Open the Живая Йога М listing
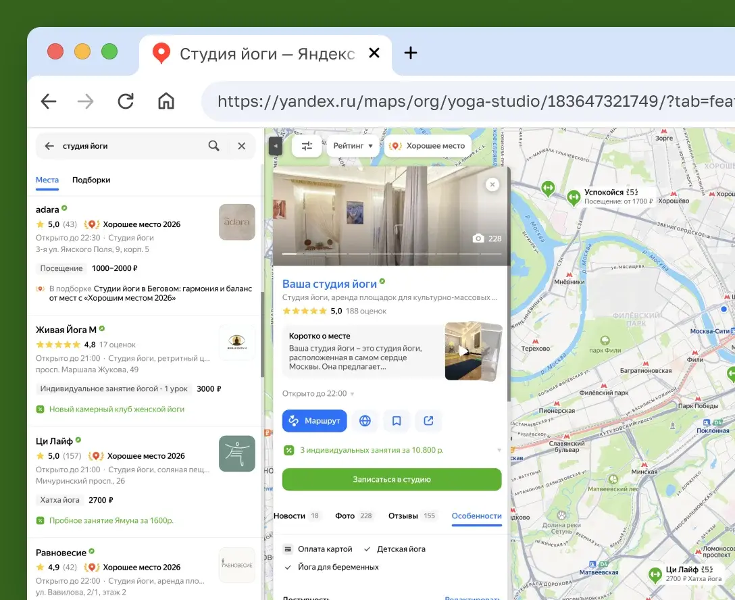 pyautogui.click(x=66, y=330)
